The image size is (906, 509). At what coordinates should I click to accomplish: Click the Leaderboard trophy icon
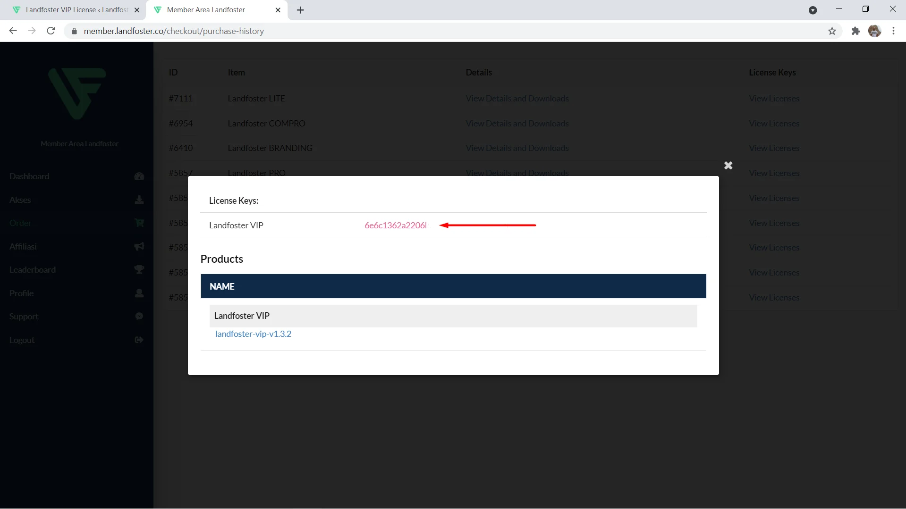click(139, 269)
